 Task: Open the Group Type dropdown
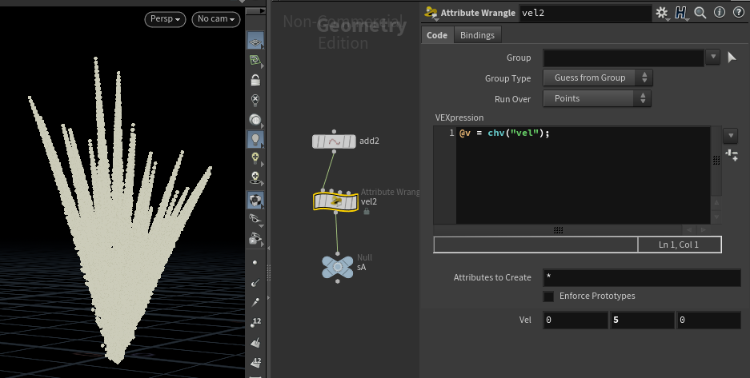coord(597,78)
